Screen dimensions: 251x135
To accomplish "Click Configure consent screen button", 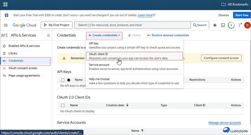I will [x=221, y=58].
